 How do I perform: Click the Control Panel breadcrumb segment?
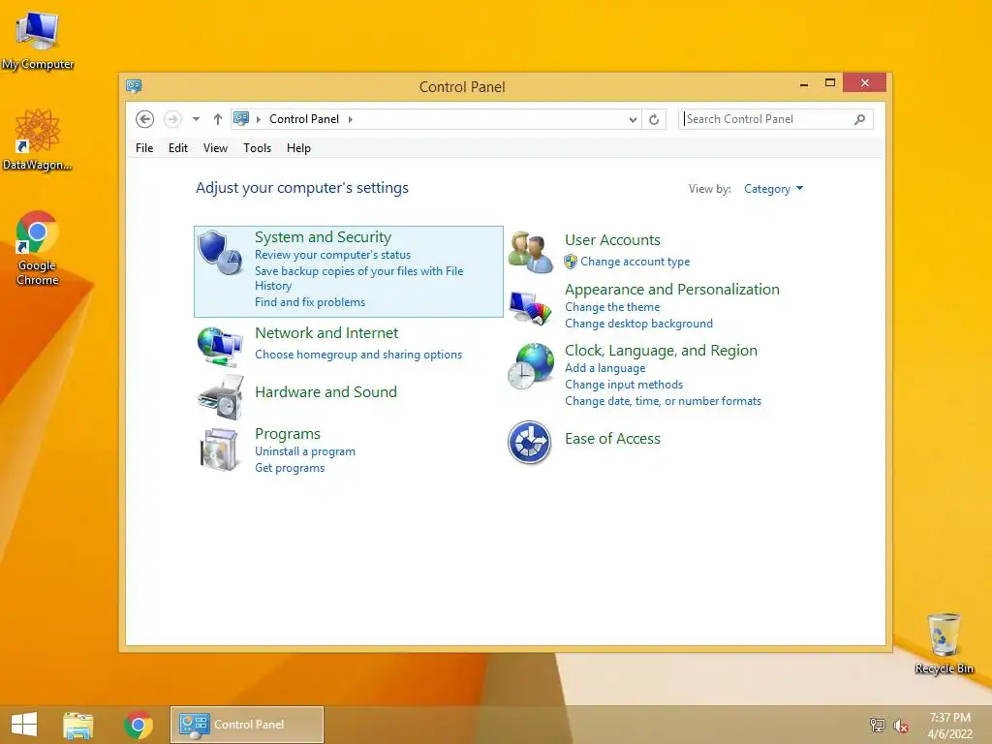(304, 119)
